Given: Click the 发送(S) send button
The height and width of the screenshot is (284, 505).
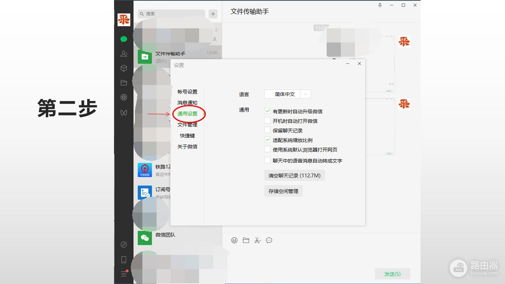Looking at the screenshot, I should pyautogui.click(x=392, y=274).
